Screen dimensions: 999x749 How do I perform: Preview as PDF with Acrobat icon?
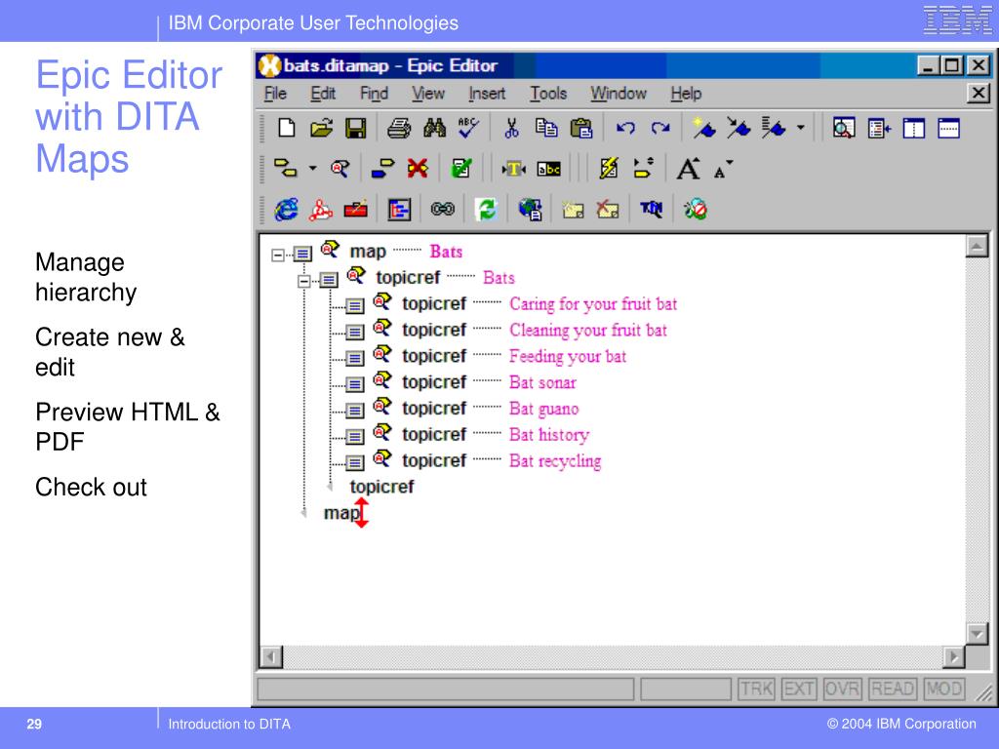(x=320, y=209)
